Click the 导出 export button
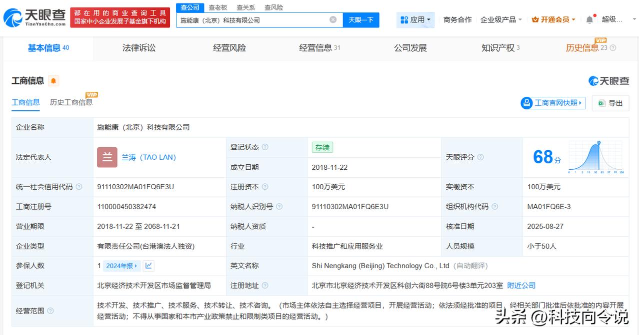 click(x=610, y=103)
